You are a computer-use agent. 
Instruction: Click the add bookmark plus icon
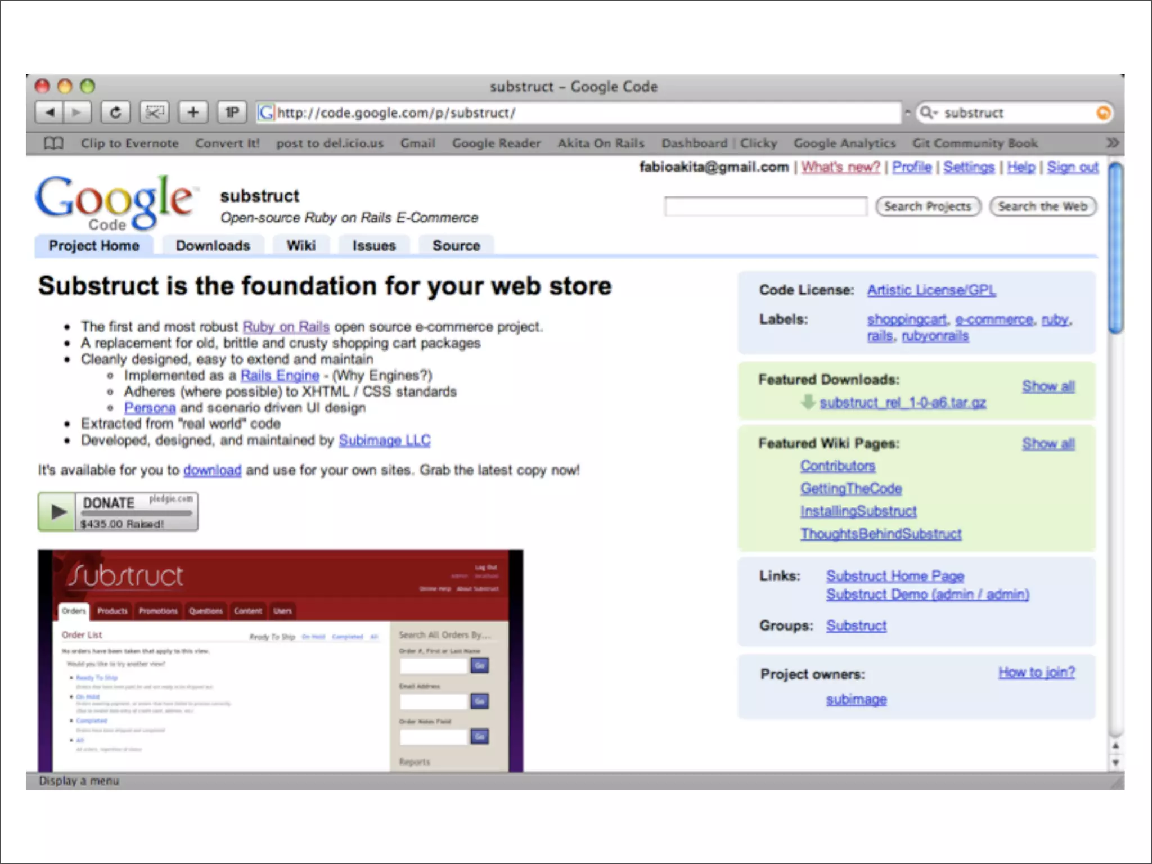(193, 112)
